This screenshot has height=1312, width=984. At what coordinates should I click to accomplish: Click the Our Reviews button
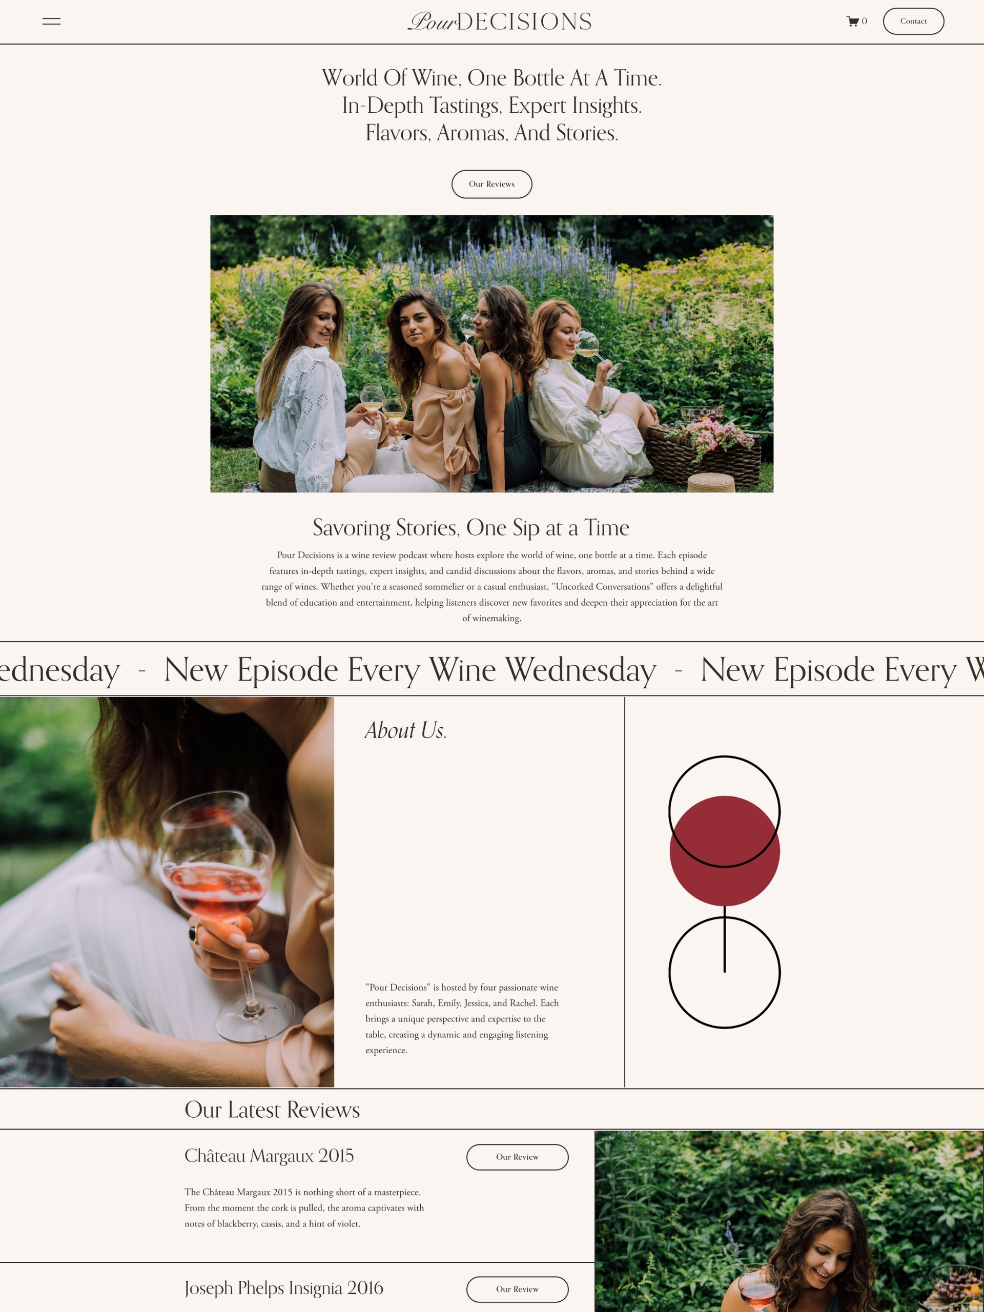point(491,184)
